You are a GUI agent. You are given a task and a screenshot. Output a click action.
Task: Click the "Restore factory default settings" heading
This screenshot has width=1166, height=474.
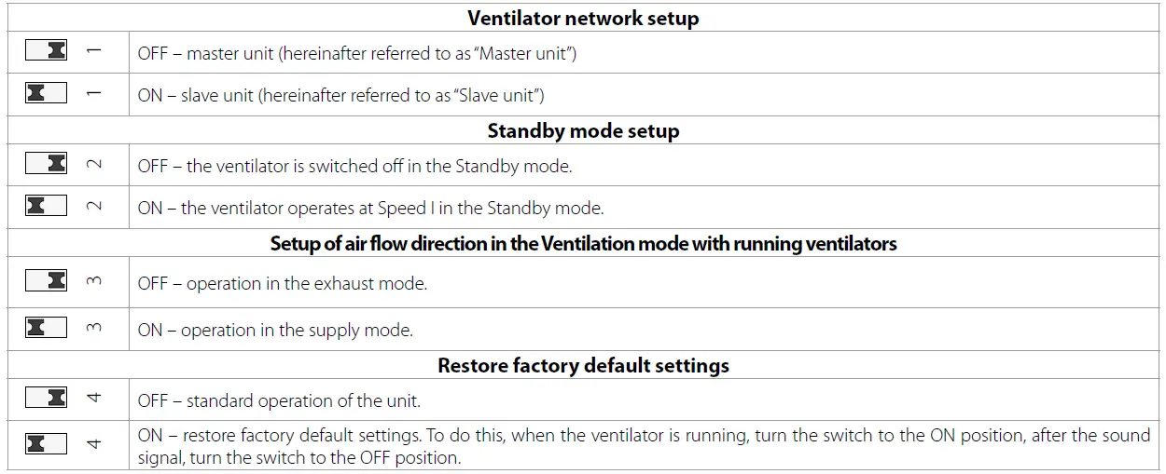coord(583,365)
